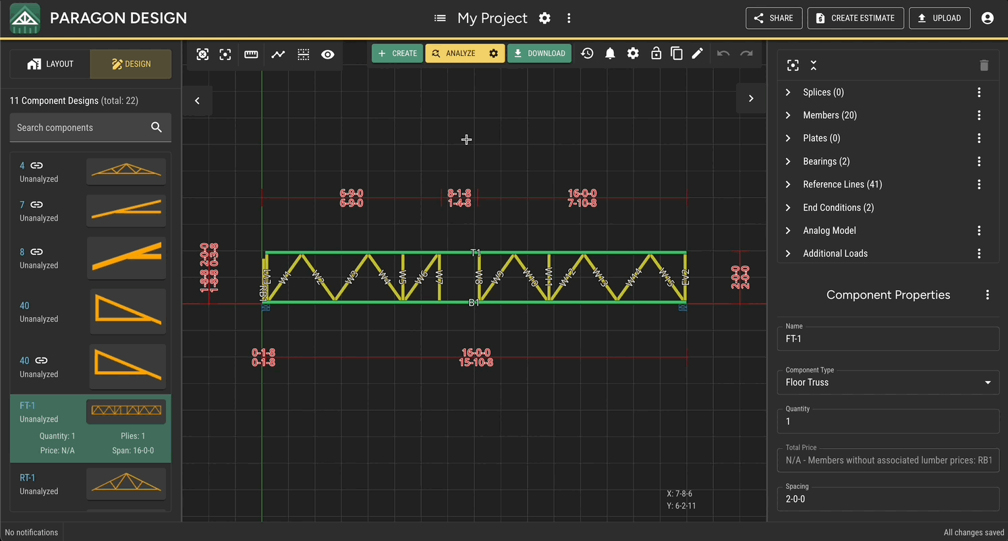This screenshot has width=1008, height=541.
Task: Toggle the visibility eye icon
Action: coord(328,55)
